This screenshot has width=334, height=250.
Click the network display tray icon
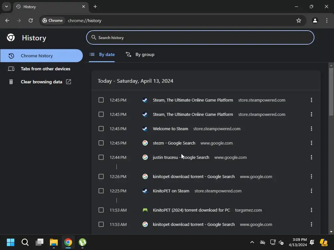pyautogui.click(x=273, y=242)
